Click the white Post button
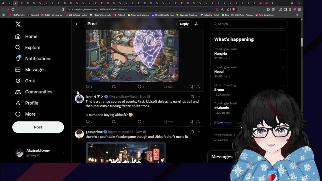Image resolution: width=322 pixels, height=181 pixels. (38, 127)
